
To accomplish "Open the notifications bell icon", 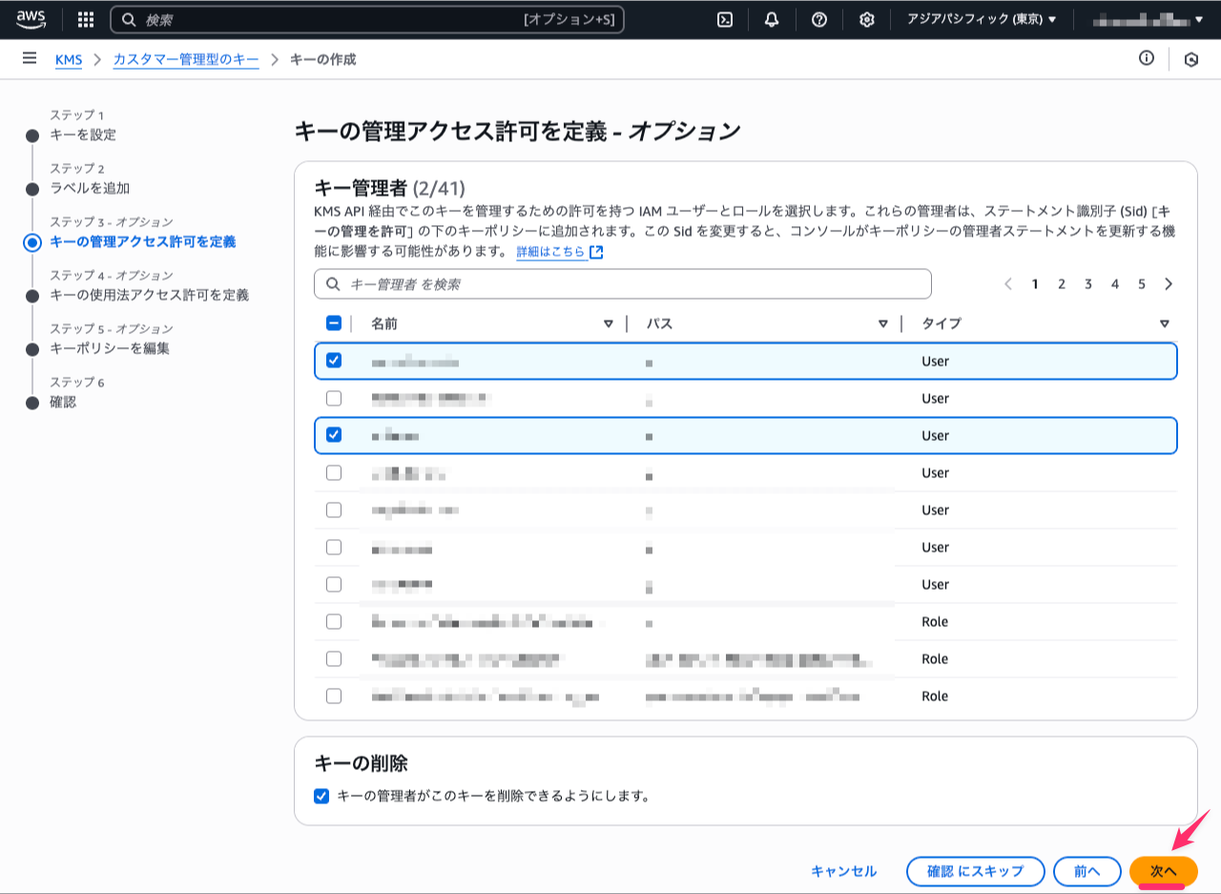I will tap(772, 19).
